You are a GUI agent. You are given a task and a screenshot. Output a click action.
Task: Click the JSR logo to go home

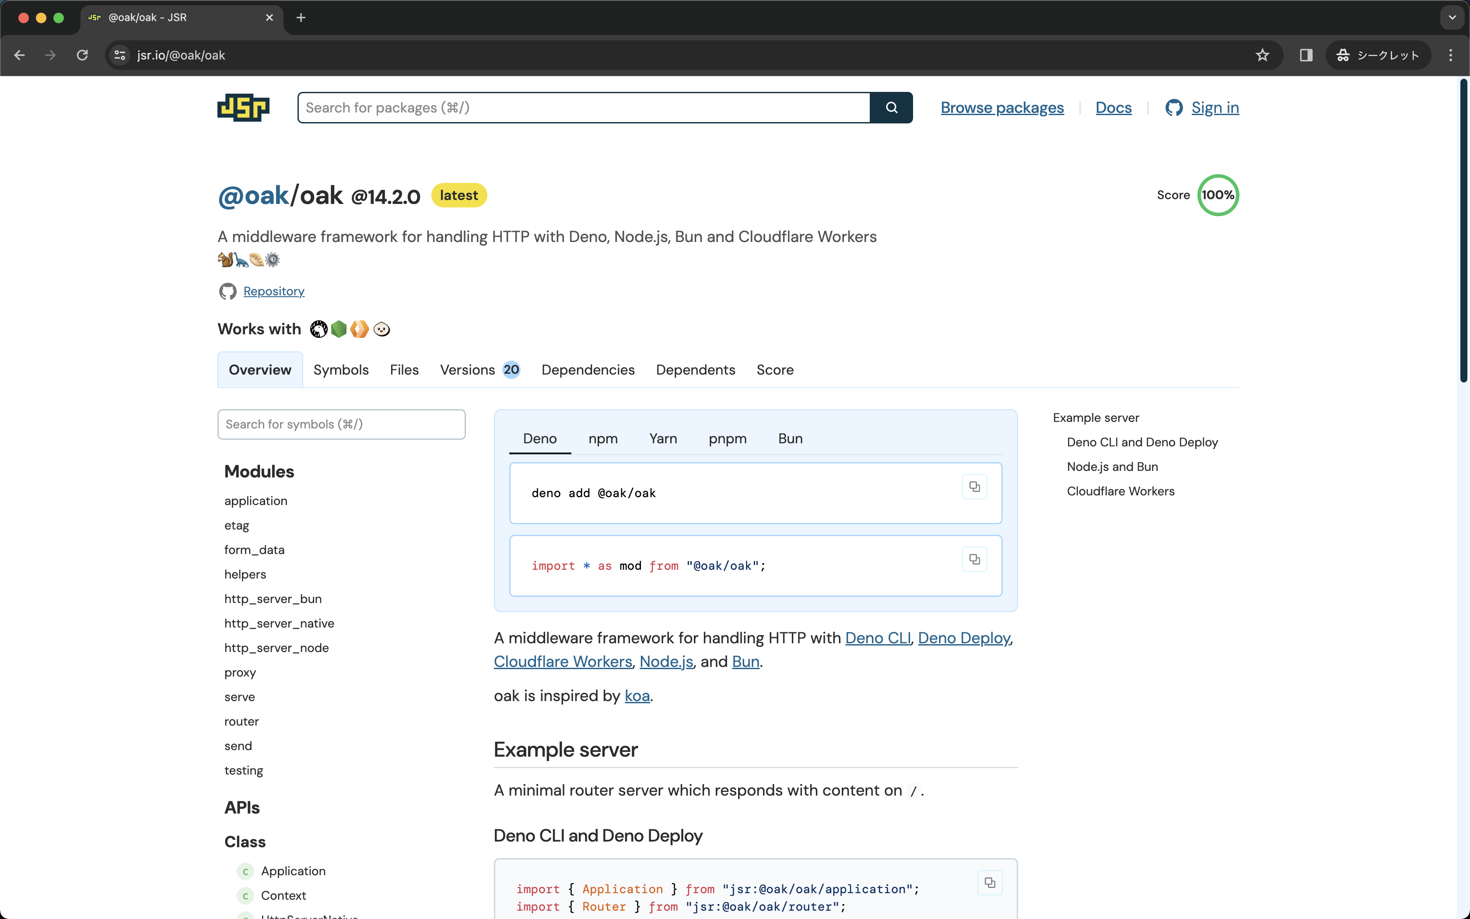point(243,108)
